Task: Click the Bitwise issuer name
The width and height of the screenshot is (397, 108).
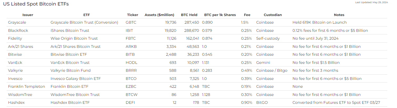Action: [x=15, y=55]
